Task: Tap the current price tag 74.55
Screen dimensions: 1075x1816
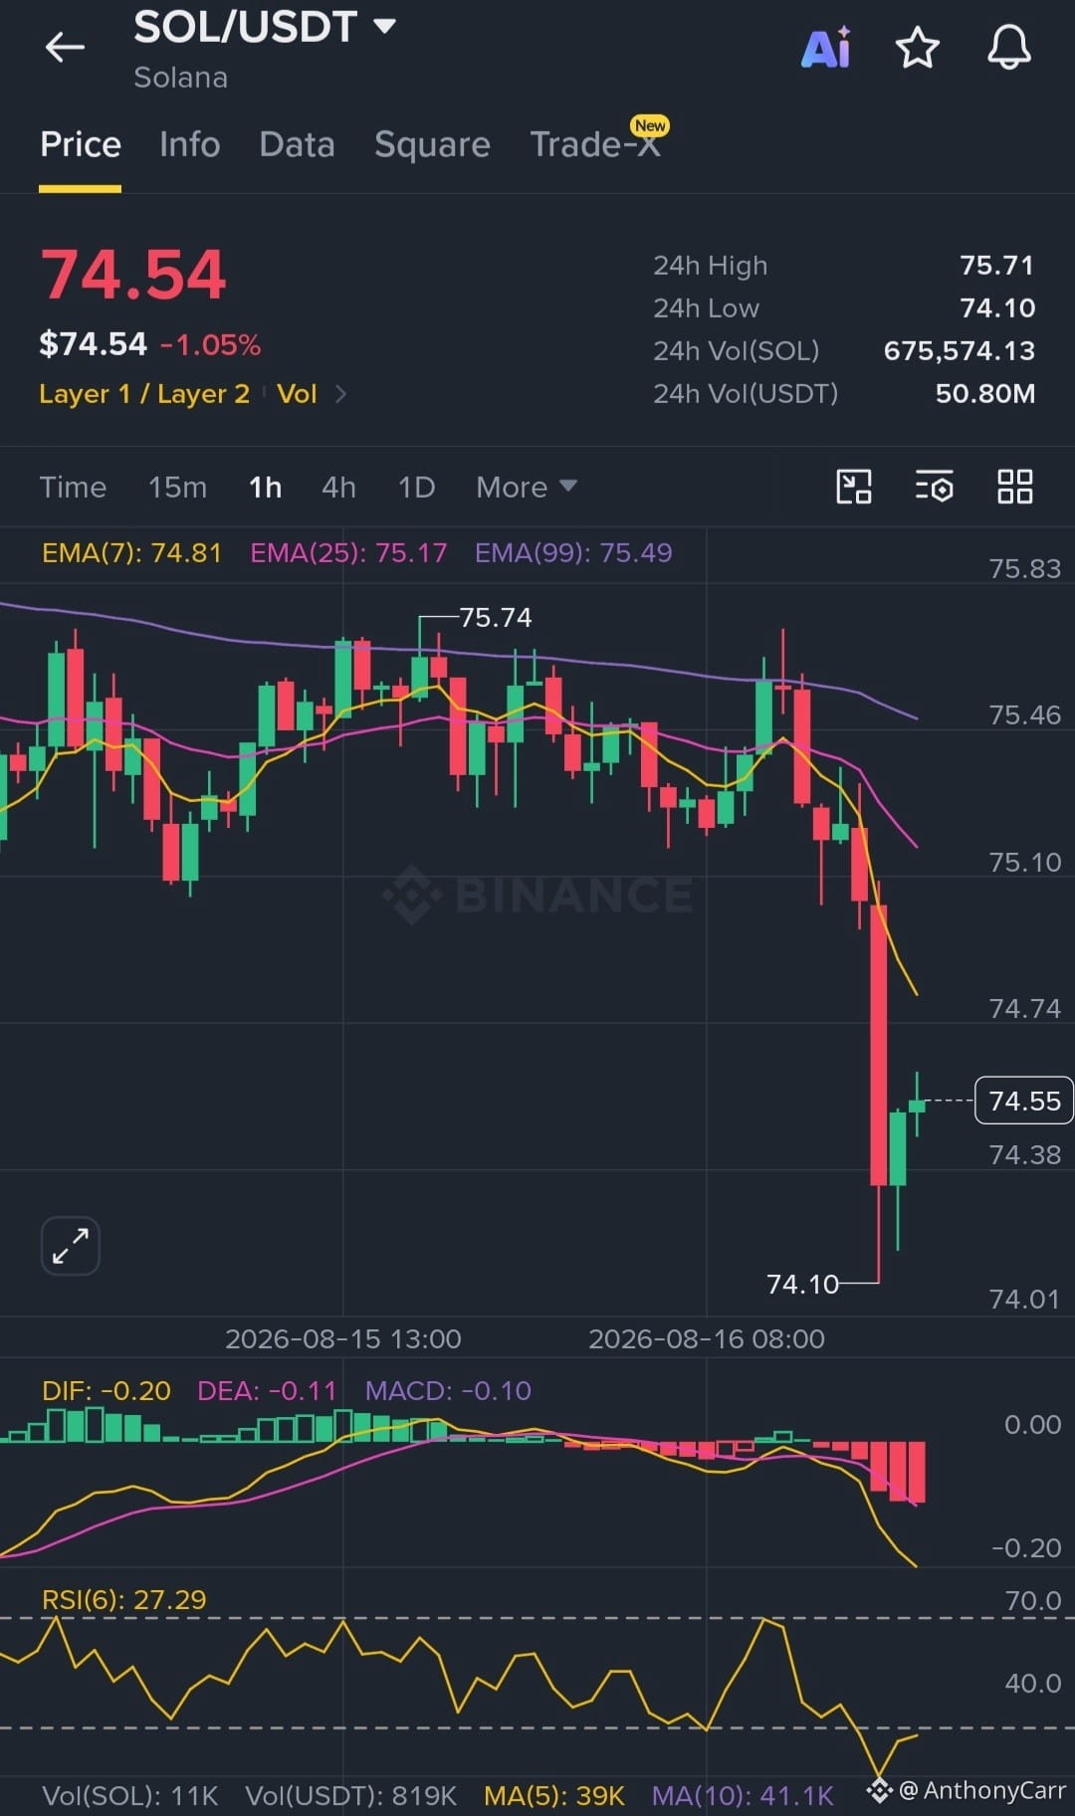Action: (x=1024, y=1101)
